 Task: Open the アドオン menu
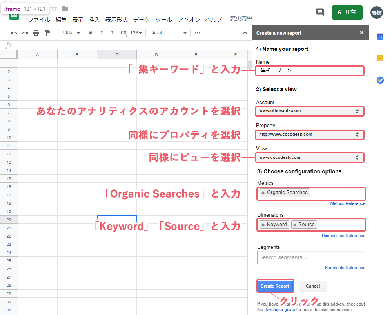tap(189, 19)
